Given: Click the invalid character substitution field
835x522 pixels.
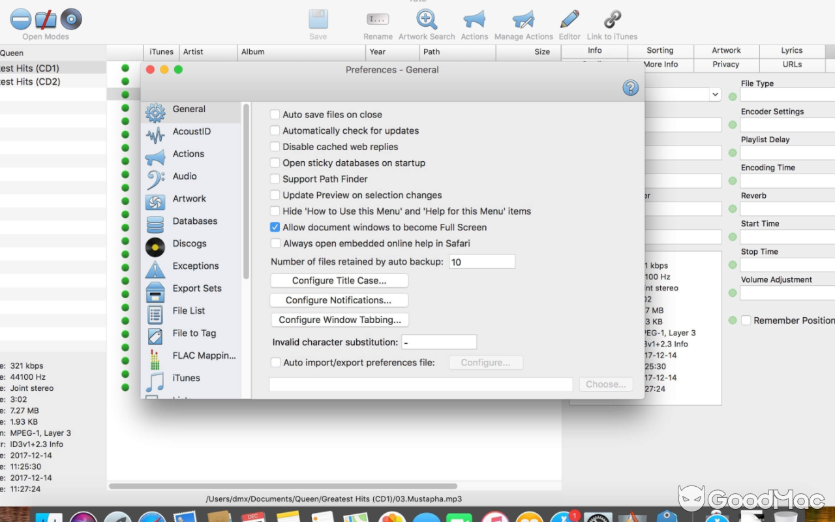Looking at the screenshot, I should click(438, 341).
